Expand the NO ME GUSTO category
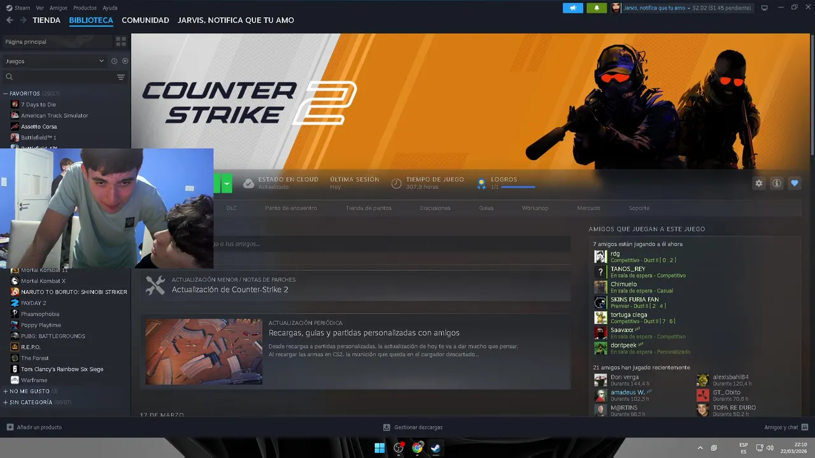Screen dimensions: 815x458 coord(6,391)
